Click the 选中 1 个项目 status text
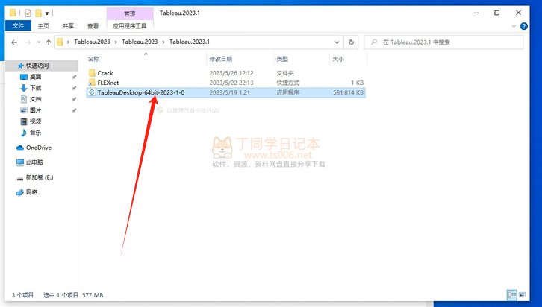 click(x=60, y=295)
